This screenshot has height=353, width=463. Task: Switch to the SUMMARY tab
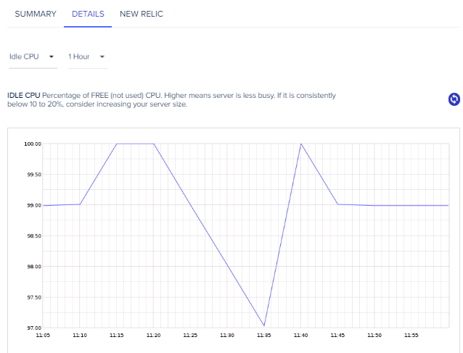pyautogui.click(x=36, y=14)
